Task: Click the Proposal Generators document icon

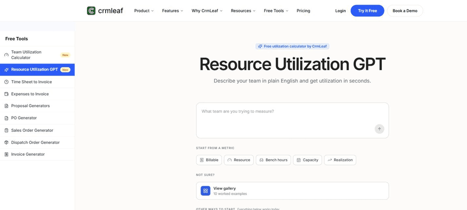Action: (6, 105)
